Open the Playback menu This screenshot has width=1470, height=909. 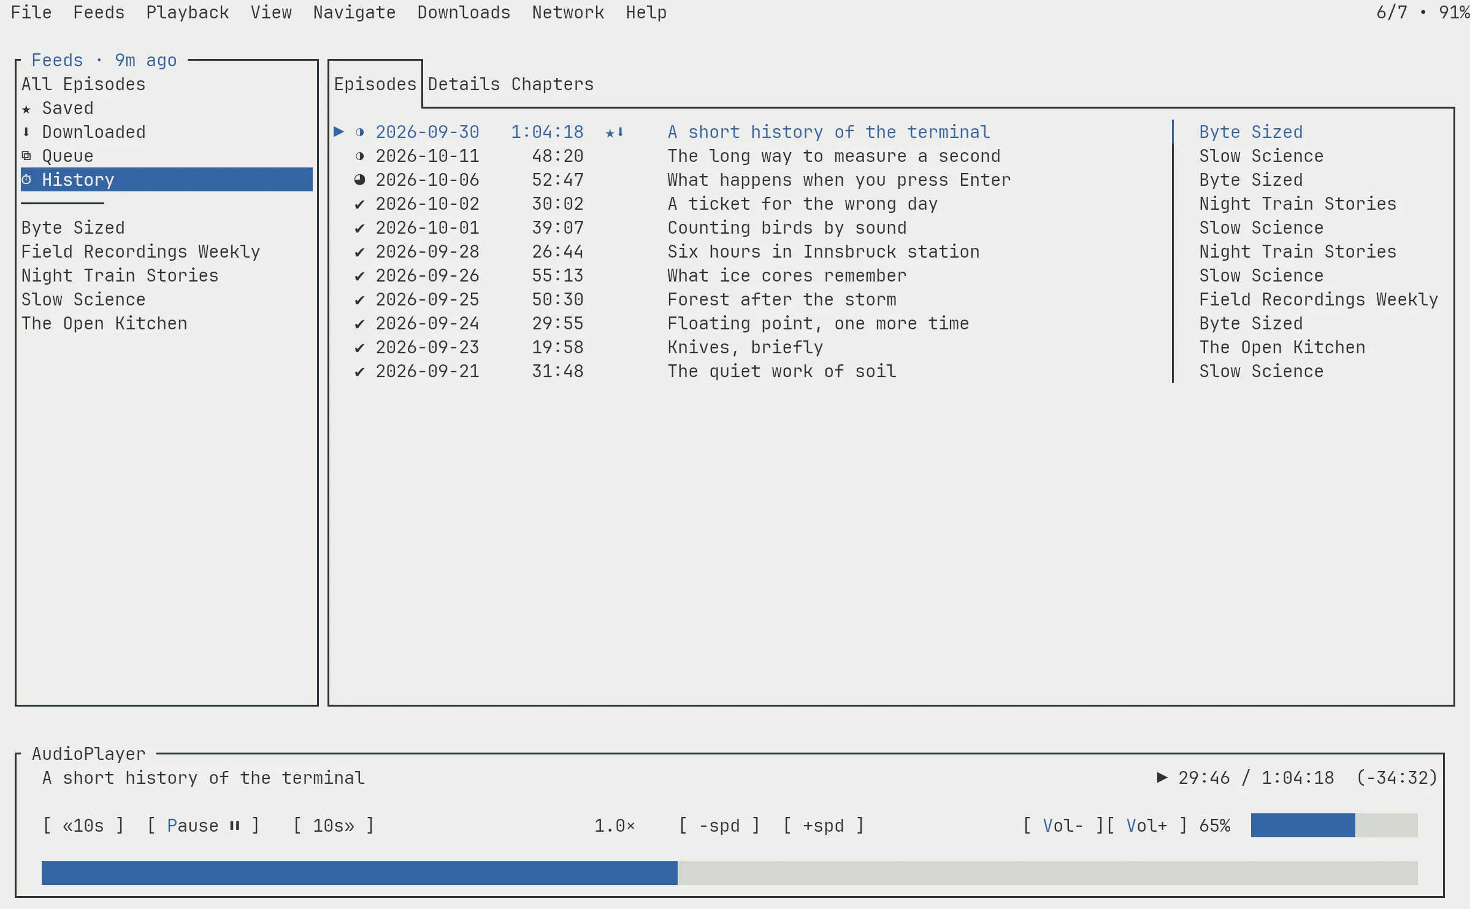188,12
